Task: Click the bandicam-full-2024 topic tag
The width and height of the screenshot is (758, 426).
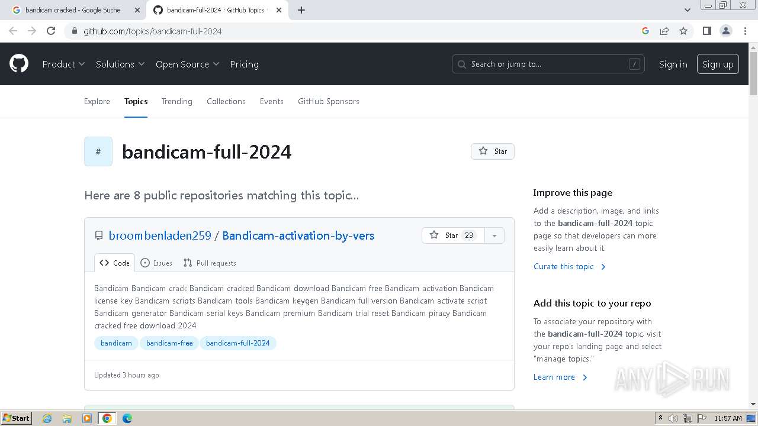Action: pos(238,343)
